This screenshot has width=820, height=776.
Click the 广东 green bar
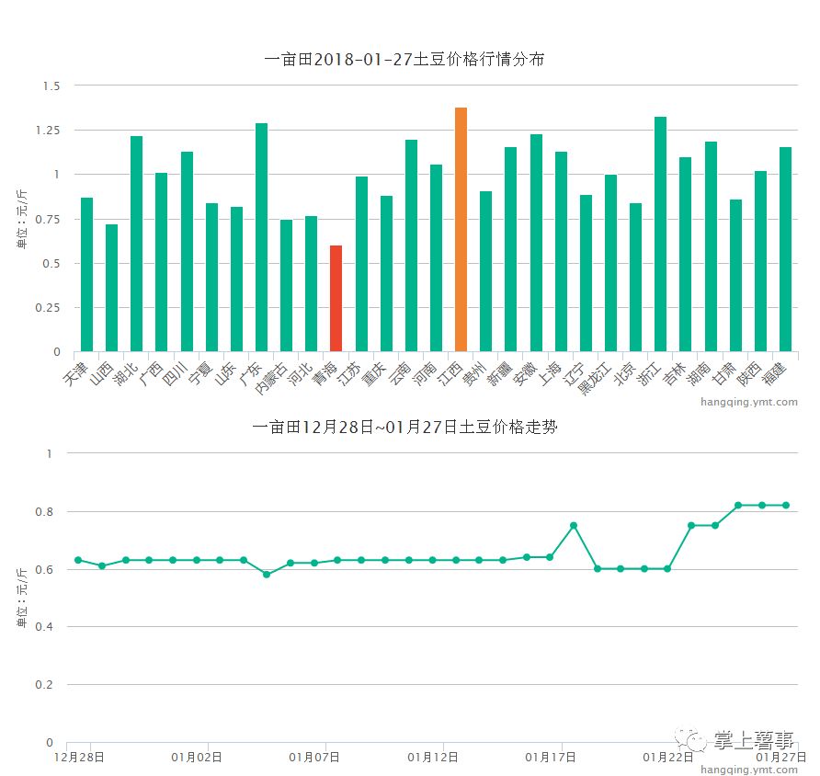(261, 237)
